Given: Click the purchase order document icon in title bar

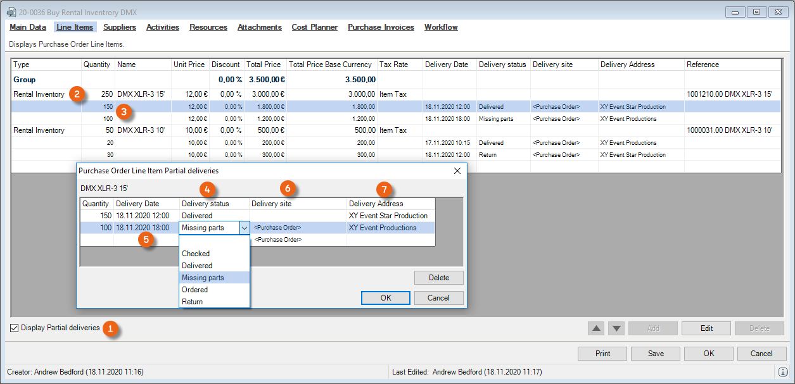Looking at the screenshot, I should pyautogui.click(x=11, y=12).
